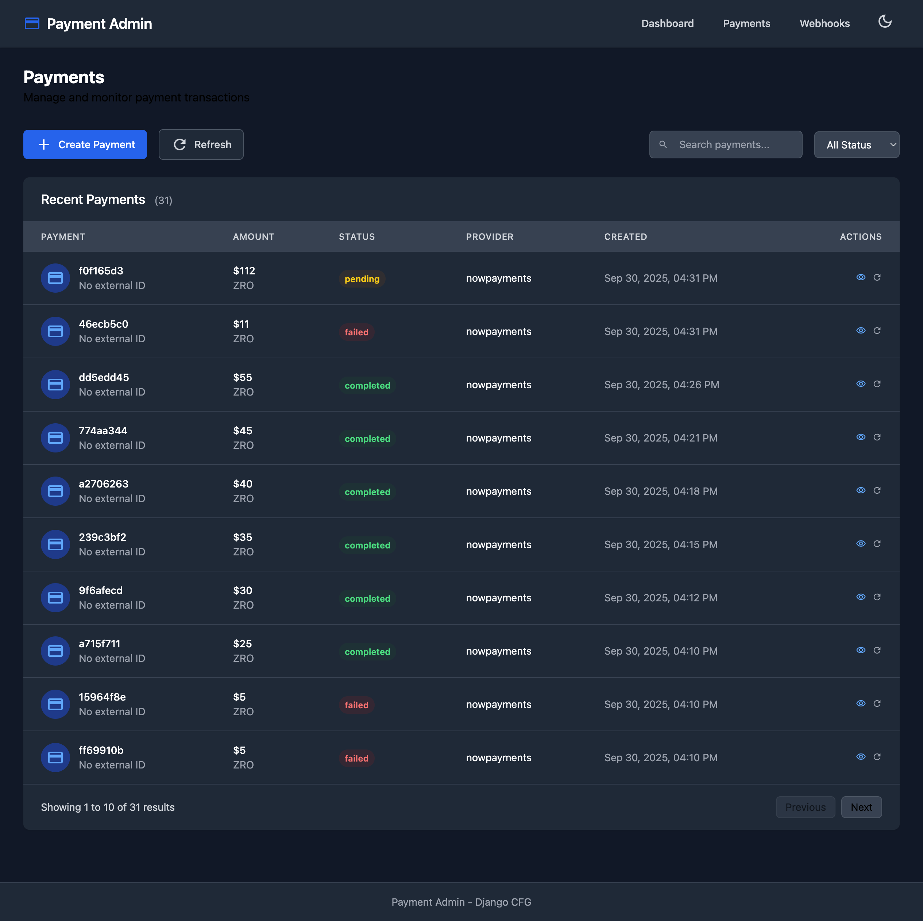Screen dimensions: 923x921
Task: Show details of payment f0f165d3 via eye icon
Action: coord(861,277)
